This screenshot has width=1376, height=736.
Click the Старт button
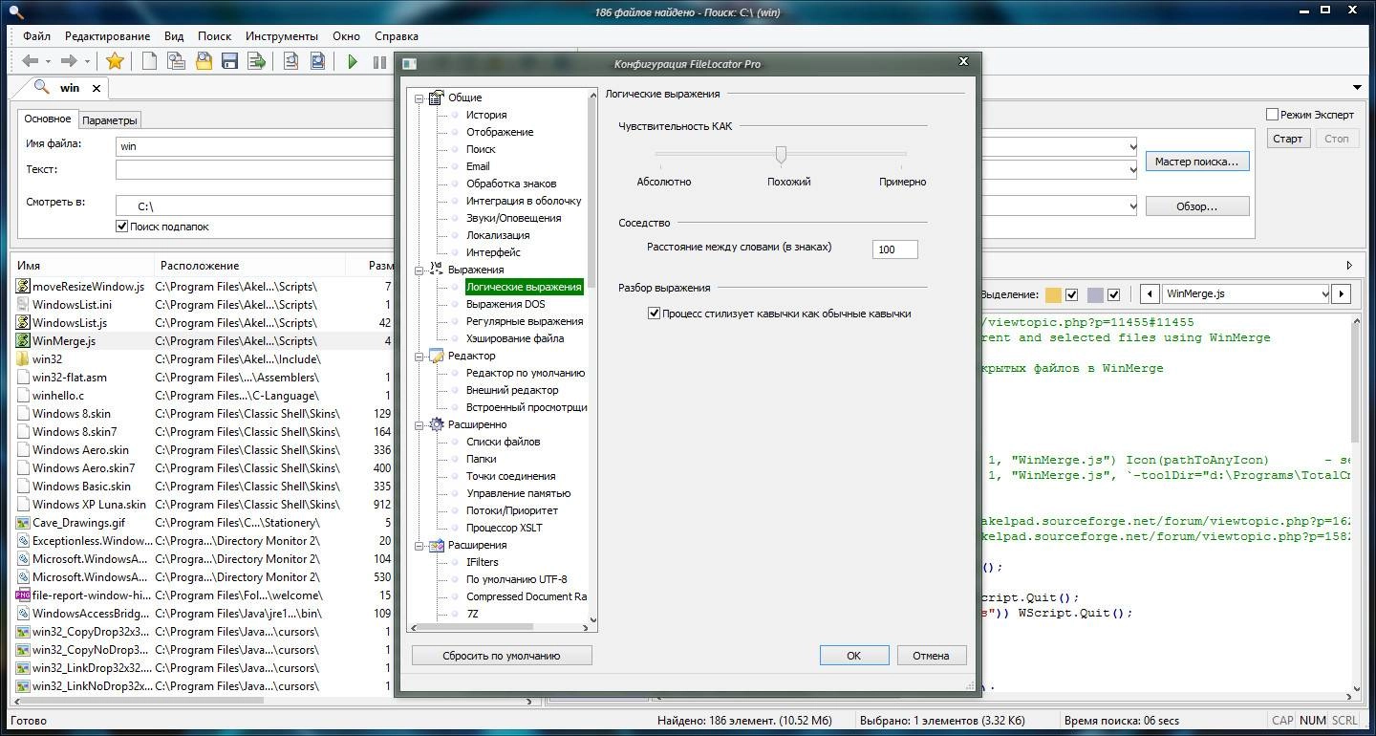(1288, 139)
